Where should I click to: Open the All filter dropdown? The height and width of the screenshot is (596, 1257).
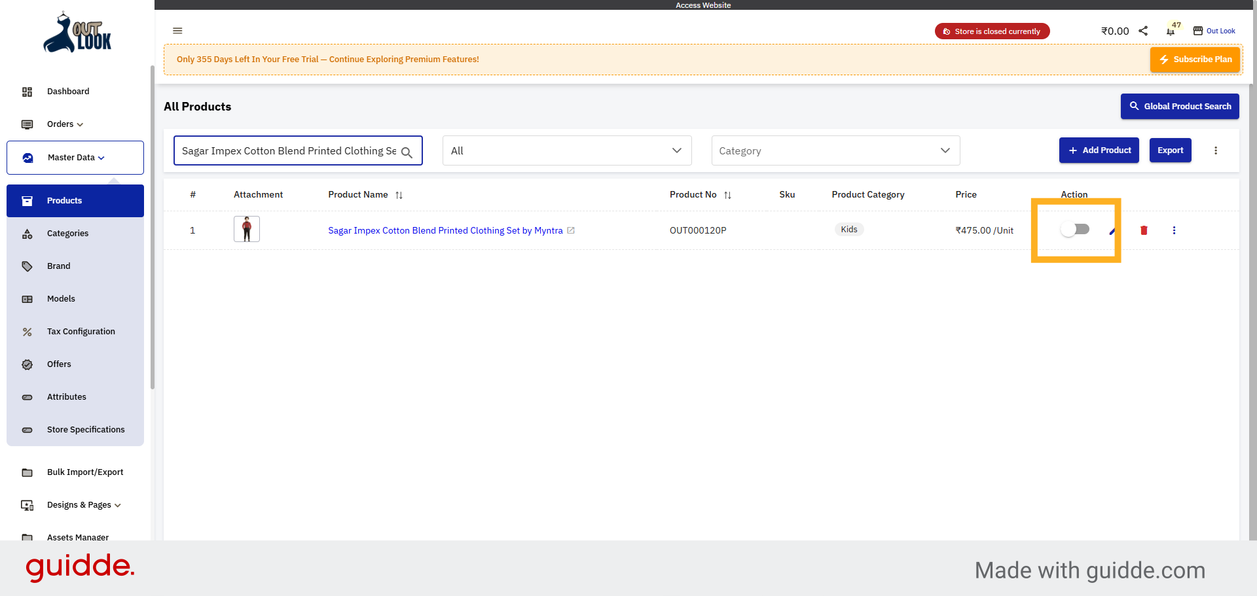click(567, 150)
